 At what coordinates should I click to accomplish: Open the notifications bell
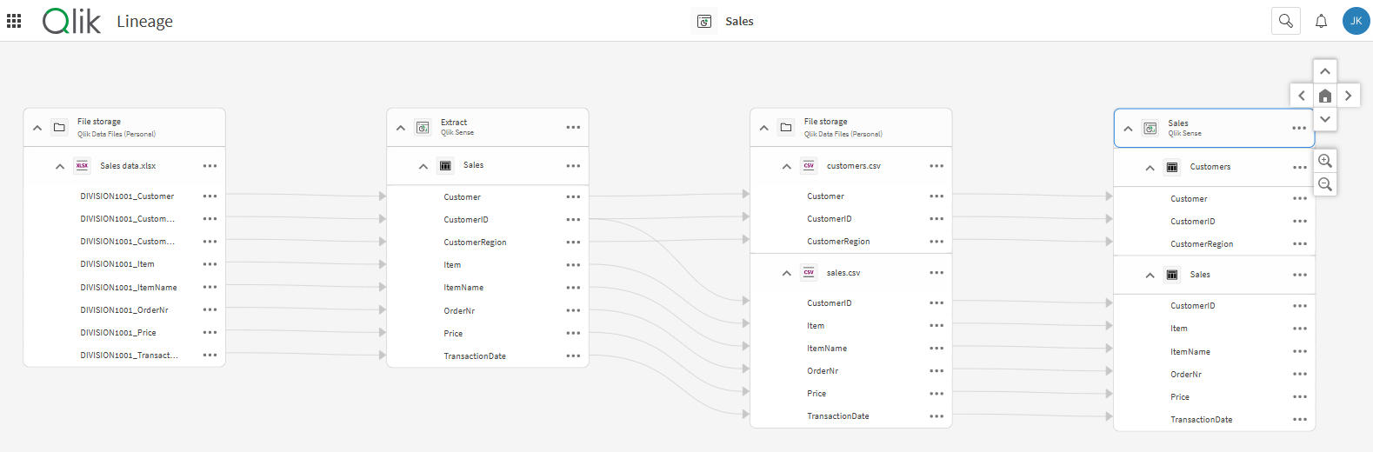(x=1321, y=21)
